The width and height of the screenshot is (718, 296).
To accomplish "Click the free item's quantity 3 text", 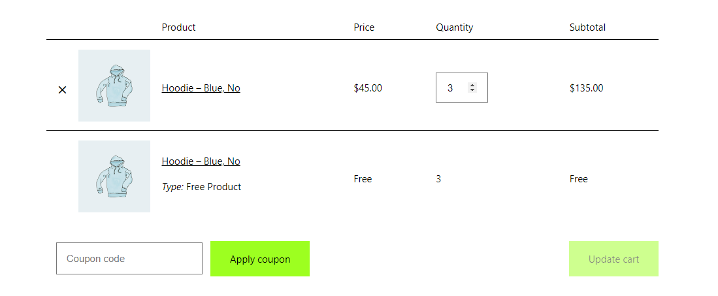I will click(438, 178).
